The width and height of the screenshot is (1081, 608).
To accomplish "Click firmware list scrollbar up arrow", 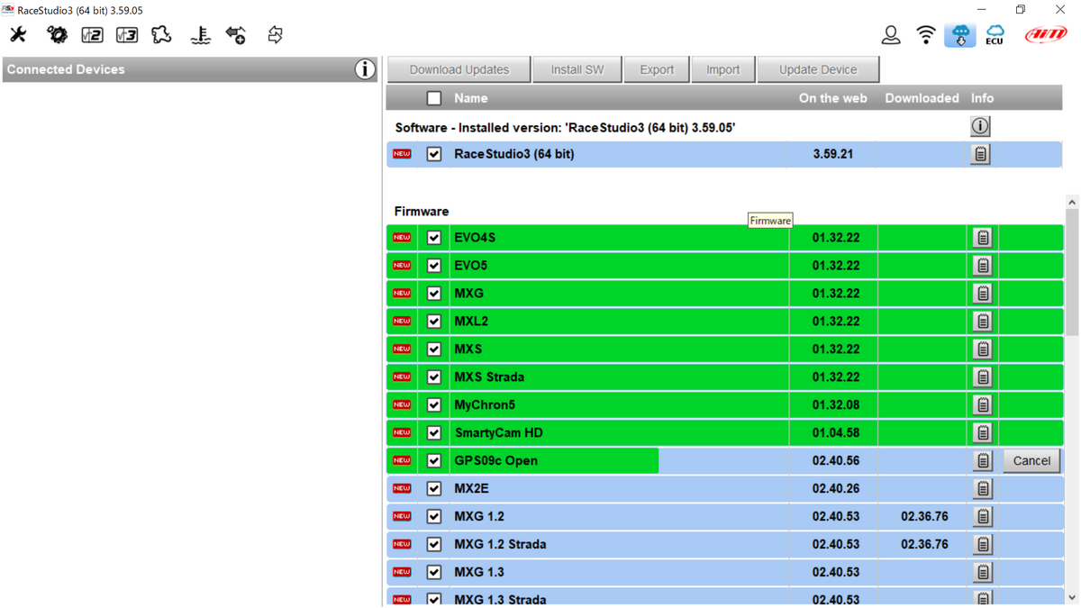I will click(1072, 203).
